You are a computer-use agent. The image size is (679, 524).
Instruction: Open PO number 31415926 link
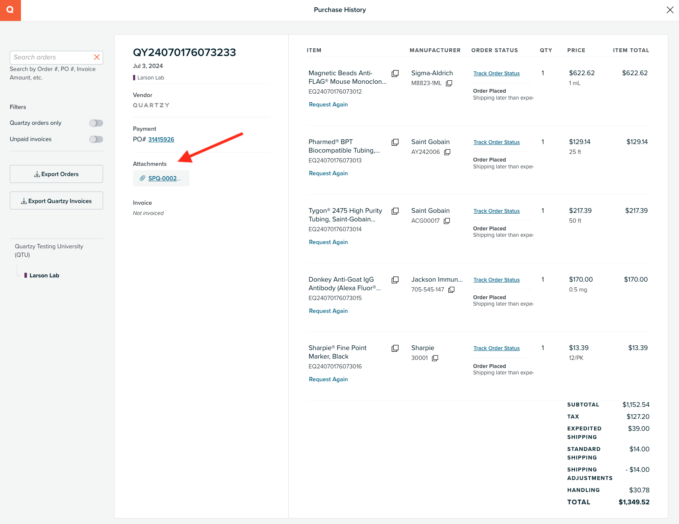pyautogui.click(x=161, y=139)
